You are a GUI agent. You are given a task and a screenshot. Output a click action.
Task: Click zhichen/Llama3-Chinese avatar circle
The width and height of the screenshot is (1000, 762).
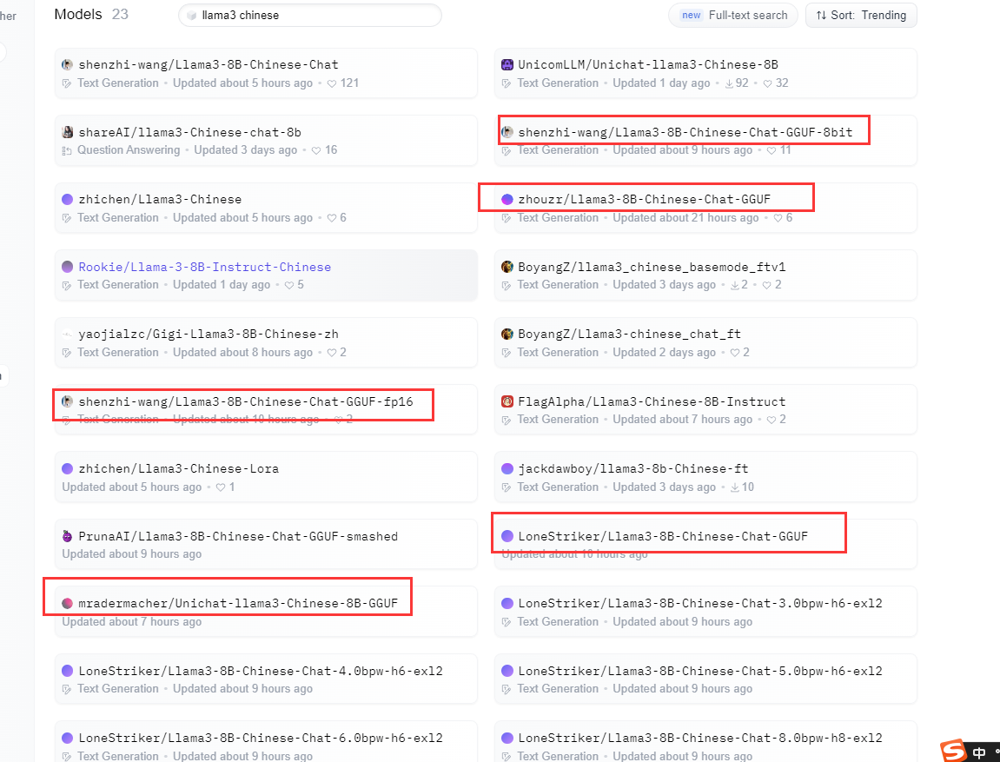(67, 200)
